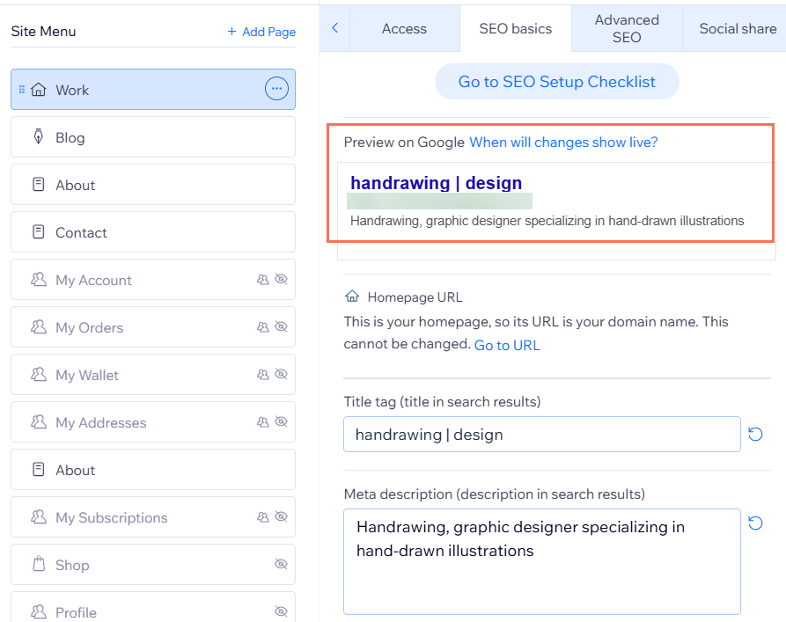Toggle visibility of the Shop page
Image resolution: width=786 pixels, height=622 pixels.
[x=280, y=564]
